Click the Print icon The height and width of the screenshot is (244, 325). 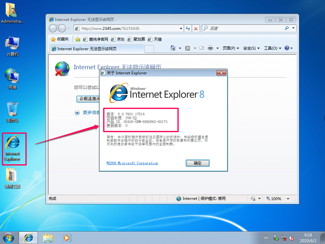pyautogui.click(x=210, y=48)
